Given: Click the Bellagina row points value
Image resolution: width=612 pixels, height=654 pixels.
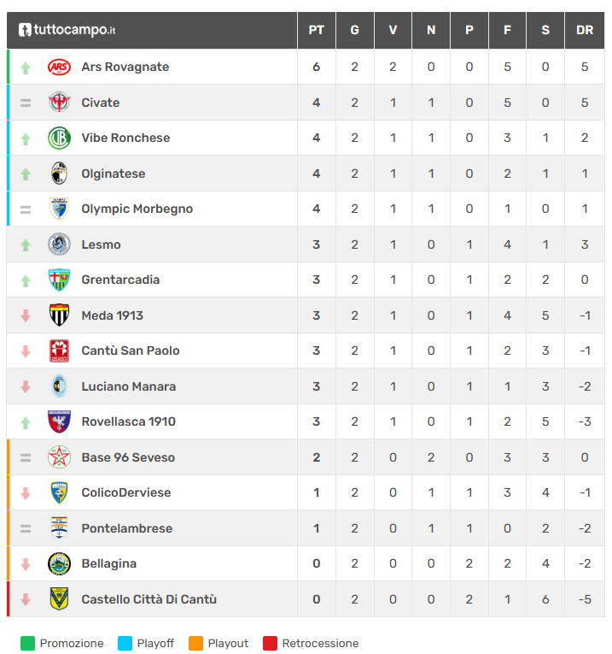Looking at the screenshot, I should tap(316, 563).
